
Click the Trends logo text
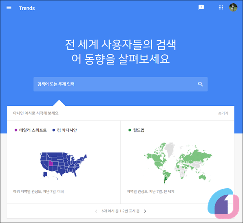point(27,8)
